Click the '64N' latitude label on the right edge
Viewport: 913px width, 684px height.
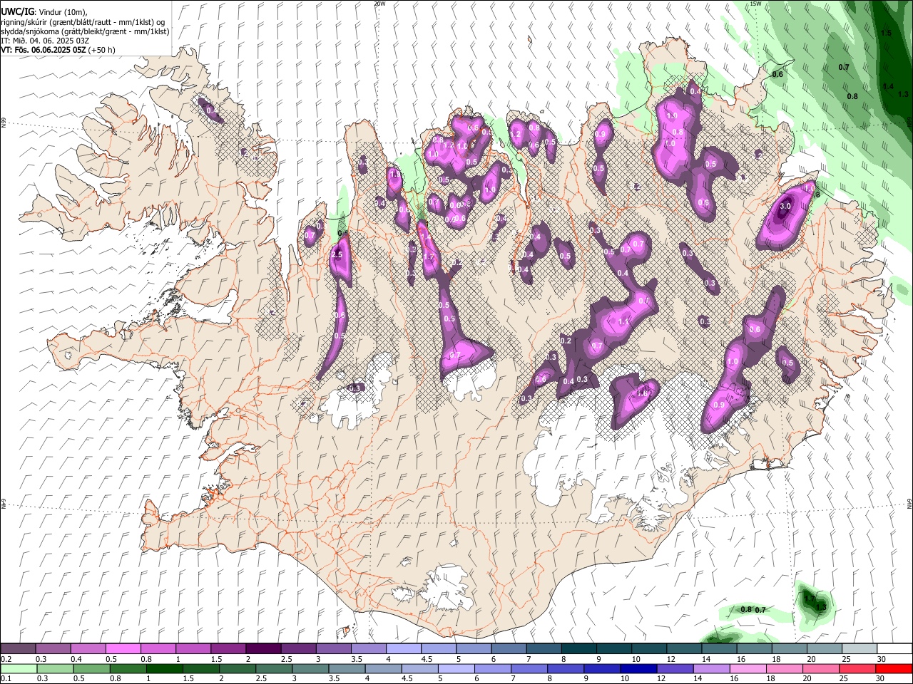pos(909,503)
